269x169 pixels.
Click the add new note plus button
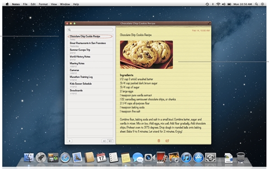pyautogui.click(x=69, y=141)
